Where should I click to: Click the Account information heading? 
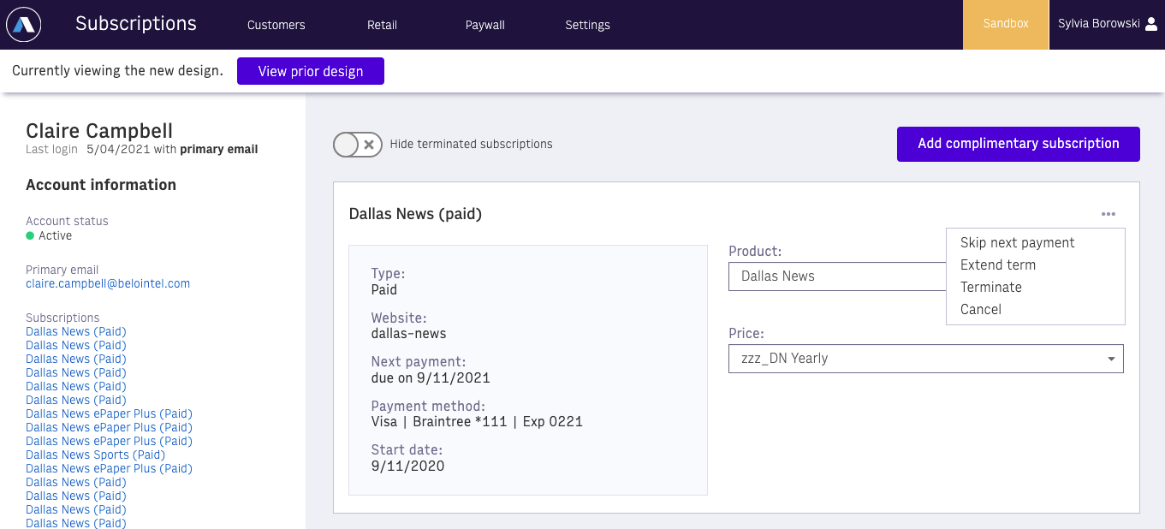click(101, 185)
